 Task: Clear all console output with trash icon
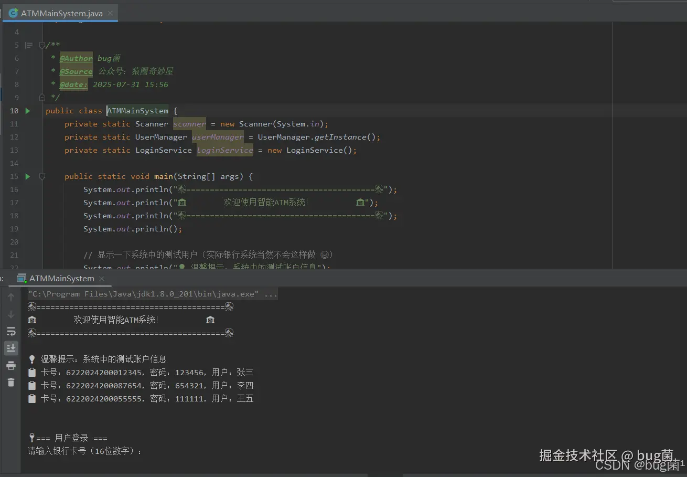[x=11, y=382]
